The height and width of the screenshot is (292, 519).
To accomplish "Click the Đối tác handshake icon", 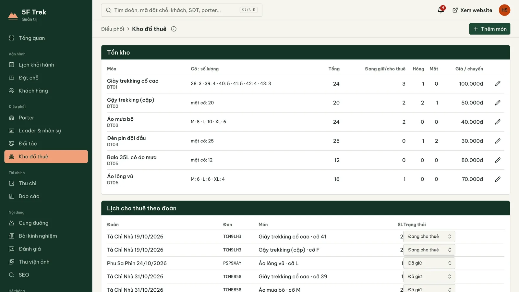I will pyautogui.click(x=12, y=144).
